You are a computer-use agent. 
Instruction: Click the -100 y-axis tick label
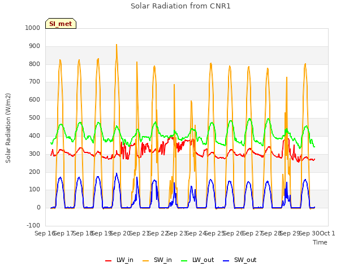[33, 225]
